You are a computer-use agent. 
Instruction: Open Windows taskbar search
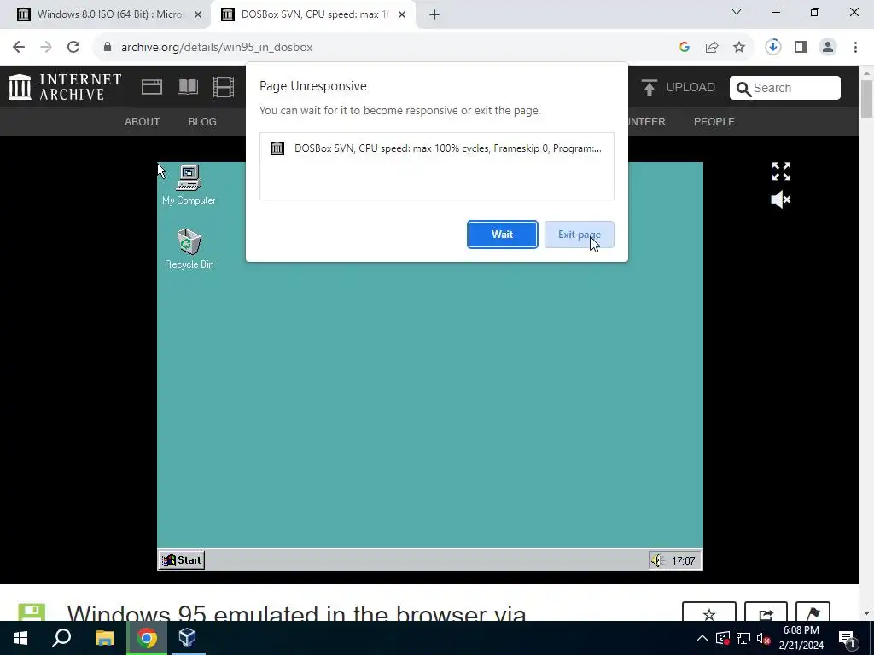(61, 638)
